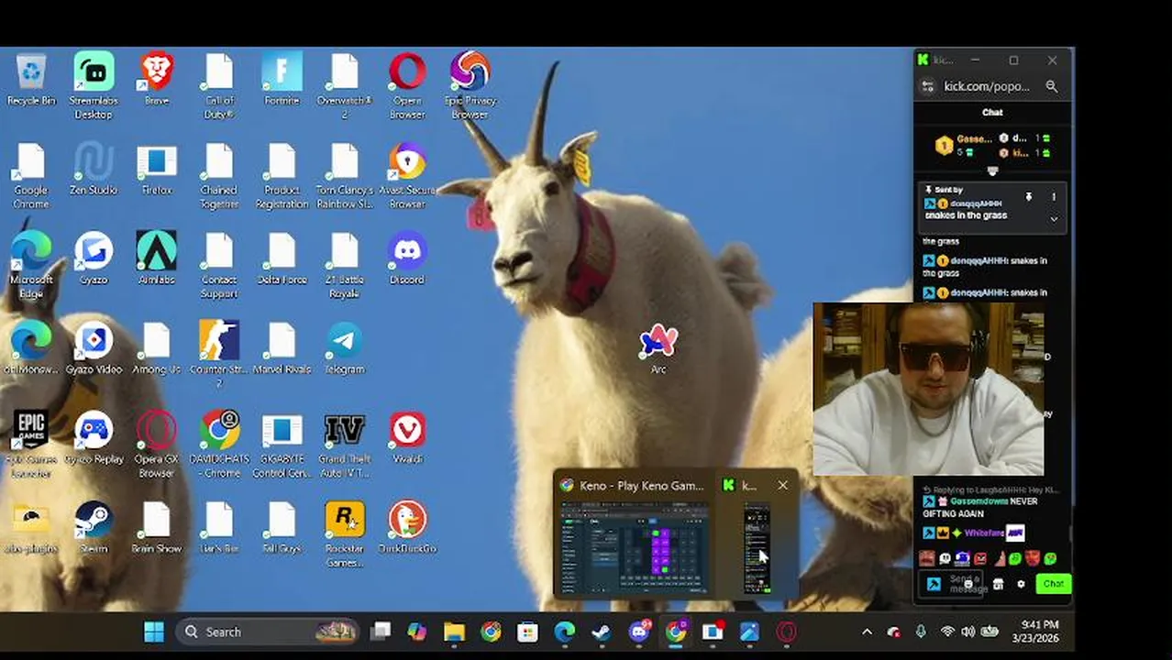Open Opera GX from the taskbar
Image resolution: width=1172 pixels, height=660 pixels.
pos(787,632)
